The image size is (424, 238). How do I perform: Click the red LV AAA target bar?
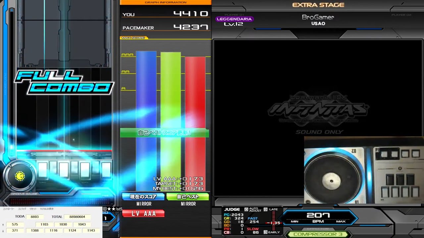click(x=195, y=124)
